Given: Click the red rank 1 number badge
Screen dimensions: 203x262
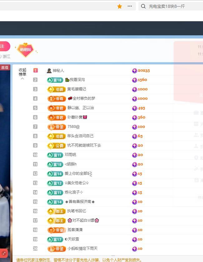Looking at the screenshot, I should click(35, 71).
